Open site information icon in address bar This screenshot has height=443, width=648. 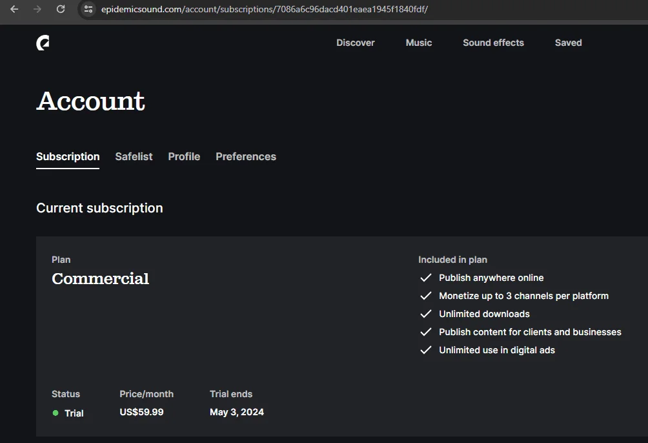pos(88,9)
